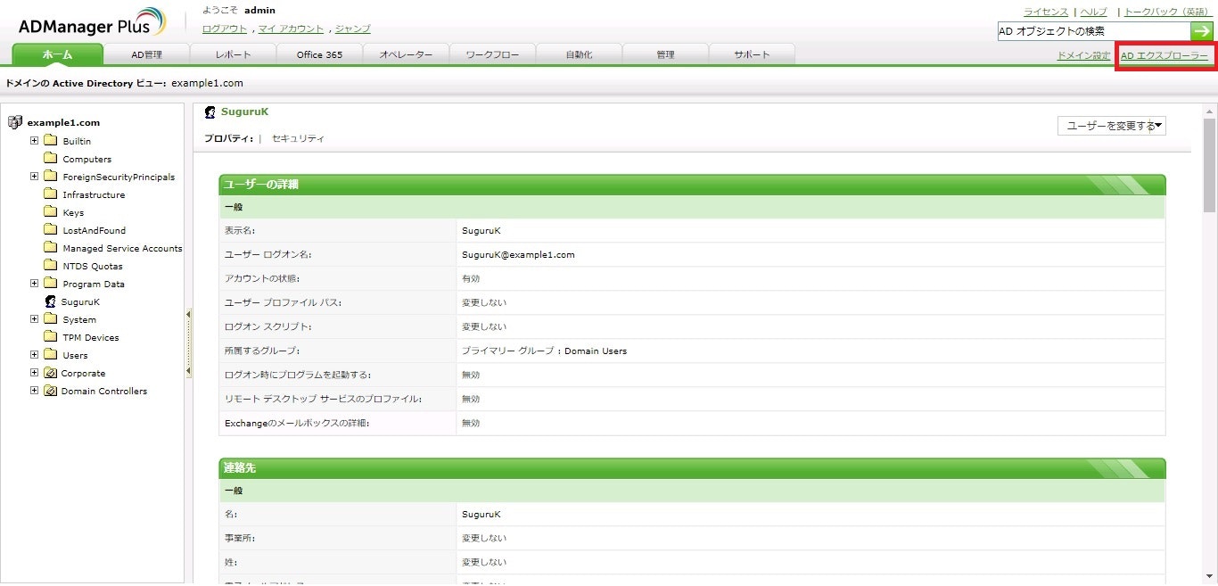Click the LostAndFound folder icon
The height and width of the screenshot is (586, 1218).
(x=51, y=230)
